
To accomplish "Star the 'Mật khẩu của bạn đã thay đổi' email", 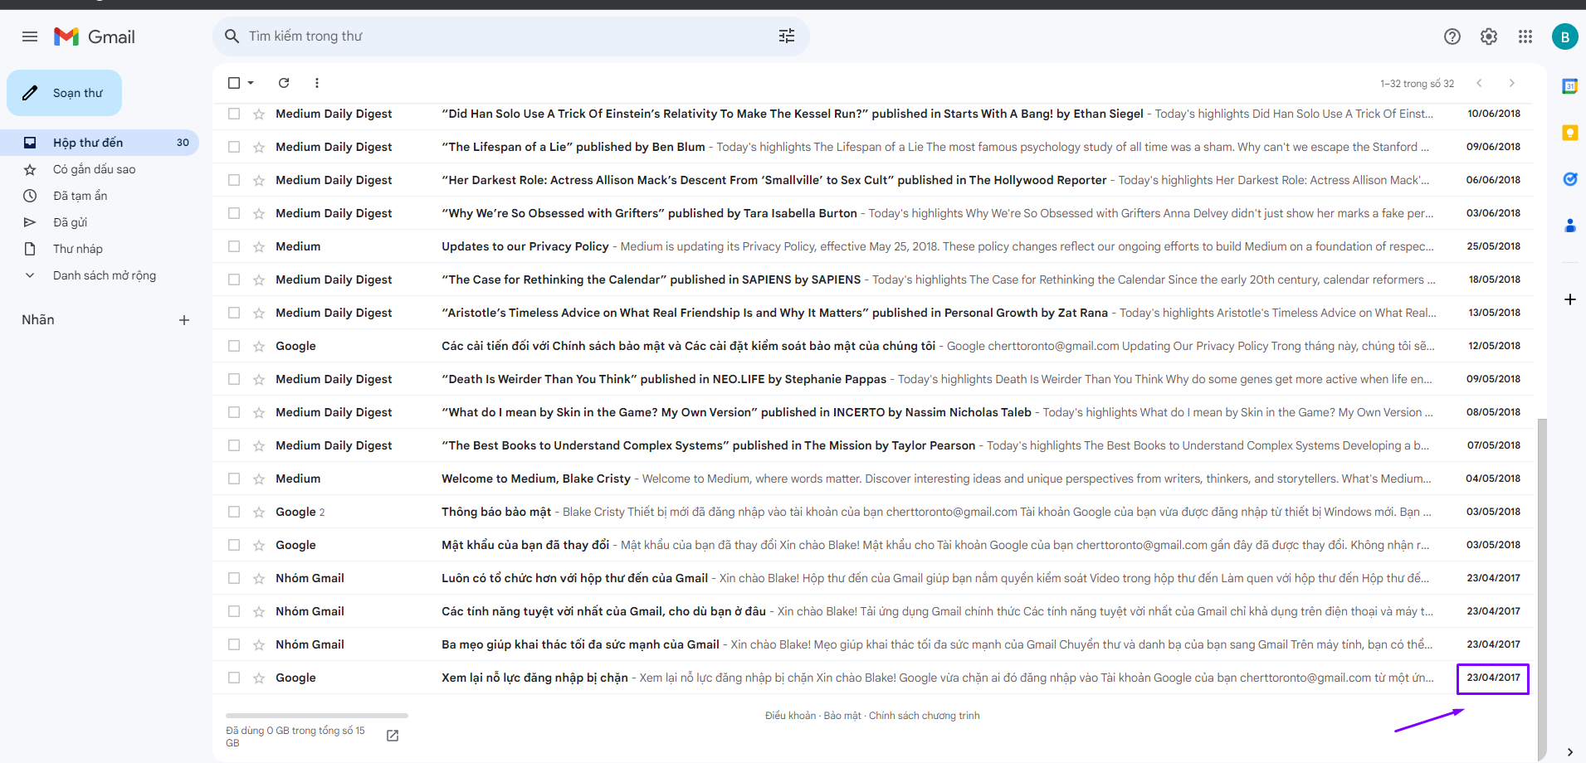I will tap(259, 545).
